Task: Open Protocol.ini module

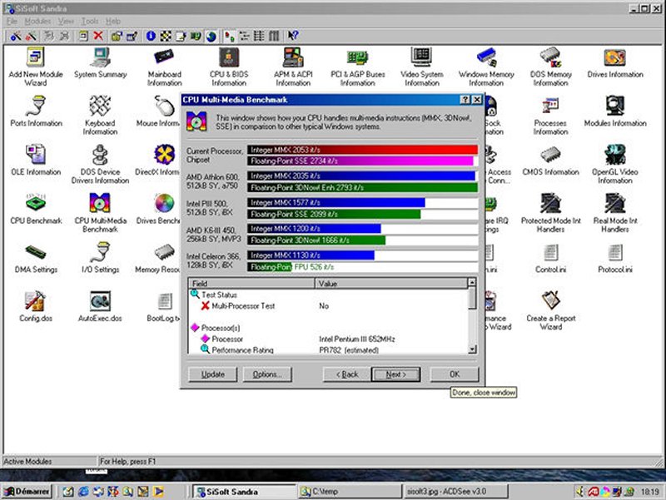Action: [615, 258]
